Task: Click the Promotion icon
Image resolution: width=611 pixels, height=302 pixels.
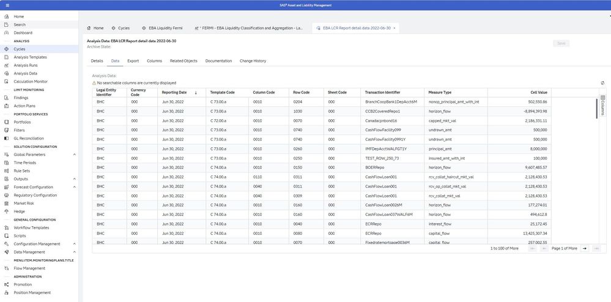Action: pos(6,284)
